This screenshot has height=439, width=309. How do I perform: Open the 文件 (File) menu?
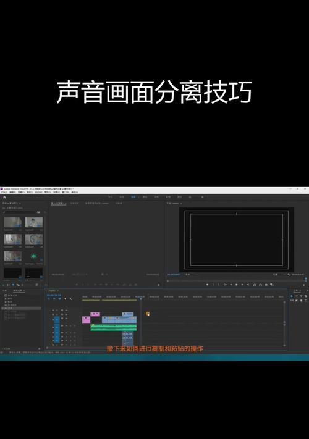coord(4,193)
